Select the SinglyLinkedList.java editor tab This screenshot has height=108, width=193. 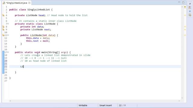pyautogui.click(x=17, y=3)
